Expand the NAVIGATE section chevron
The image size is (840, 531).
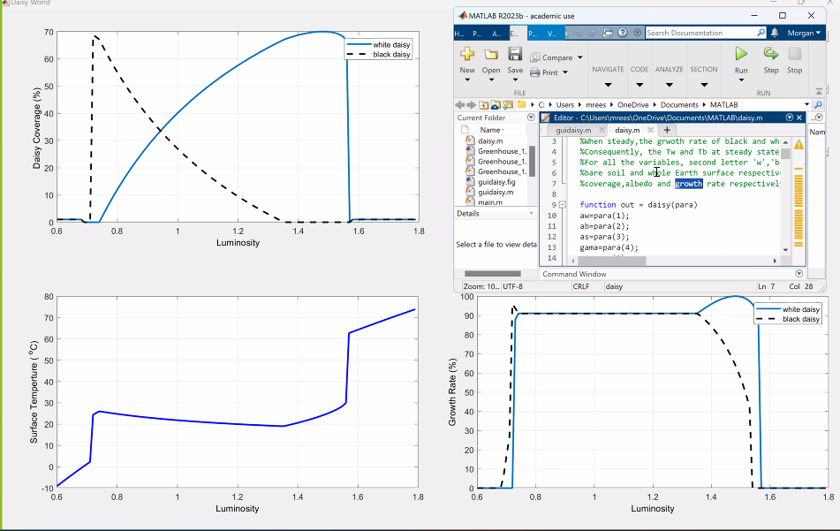608,86
